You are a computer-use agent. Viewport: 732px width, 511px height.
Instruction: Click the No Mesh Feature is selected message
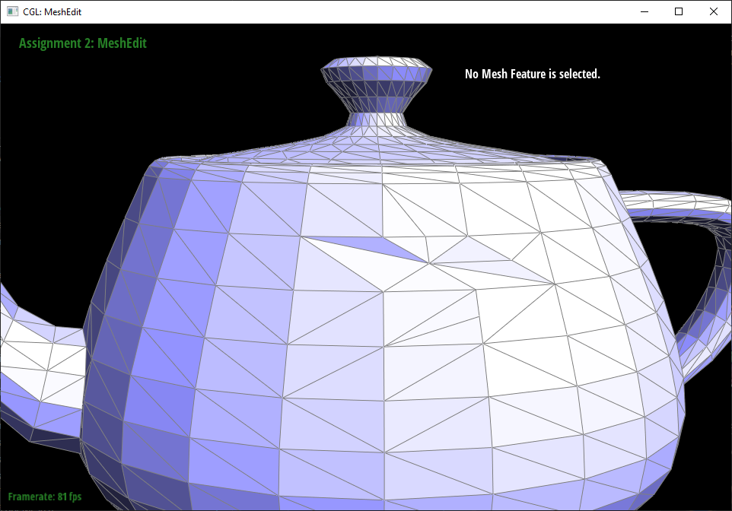(532, 74)
